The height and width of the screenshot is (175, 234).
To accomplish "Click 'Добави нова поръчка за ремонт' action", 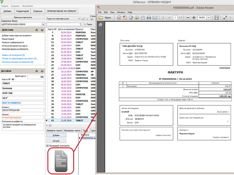I will pyautogui.click(x=17, y=35).
